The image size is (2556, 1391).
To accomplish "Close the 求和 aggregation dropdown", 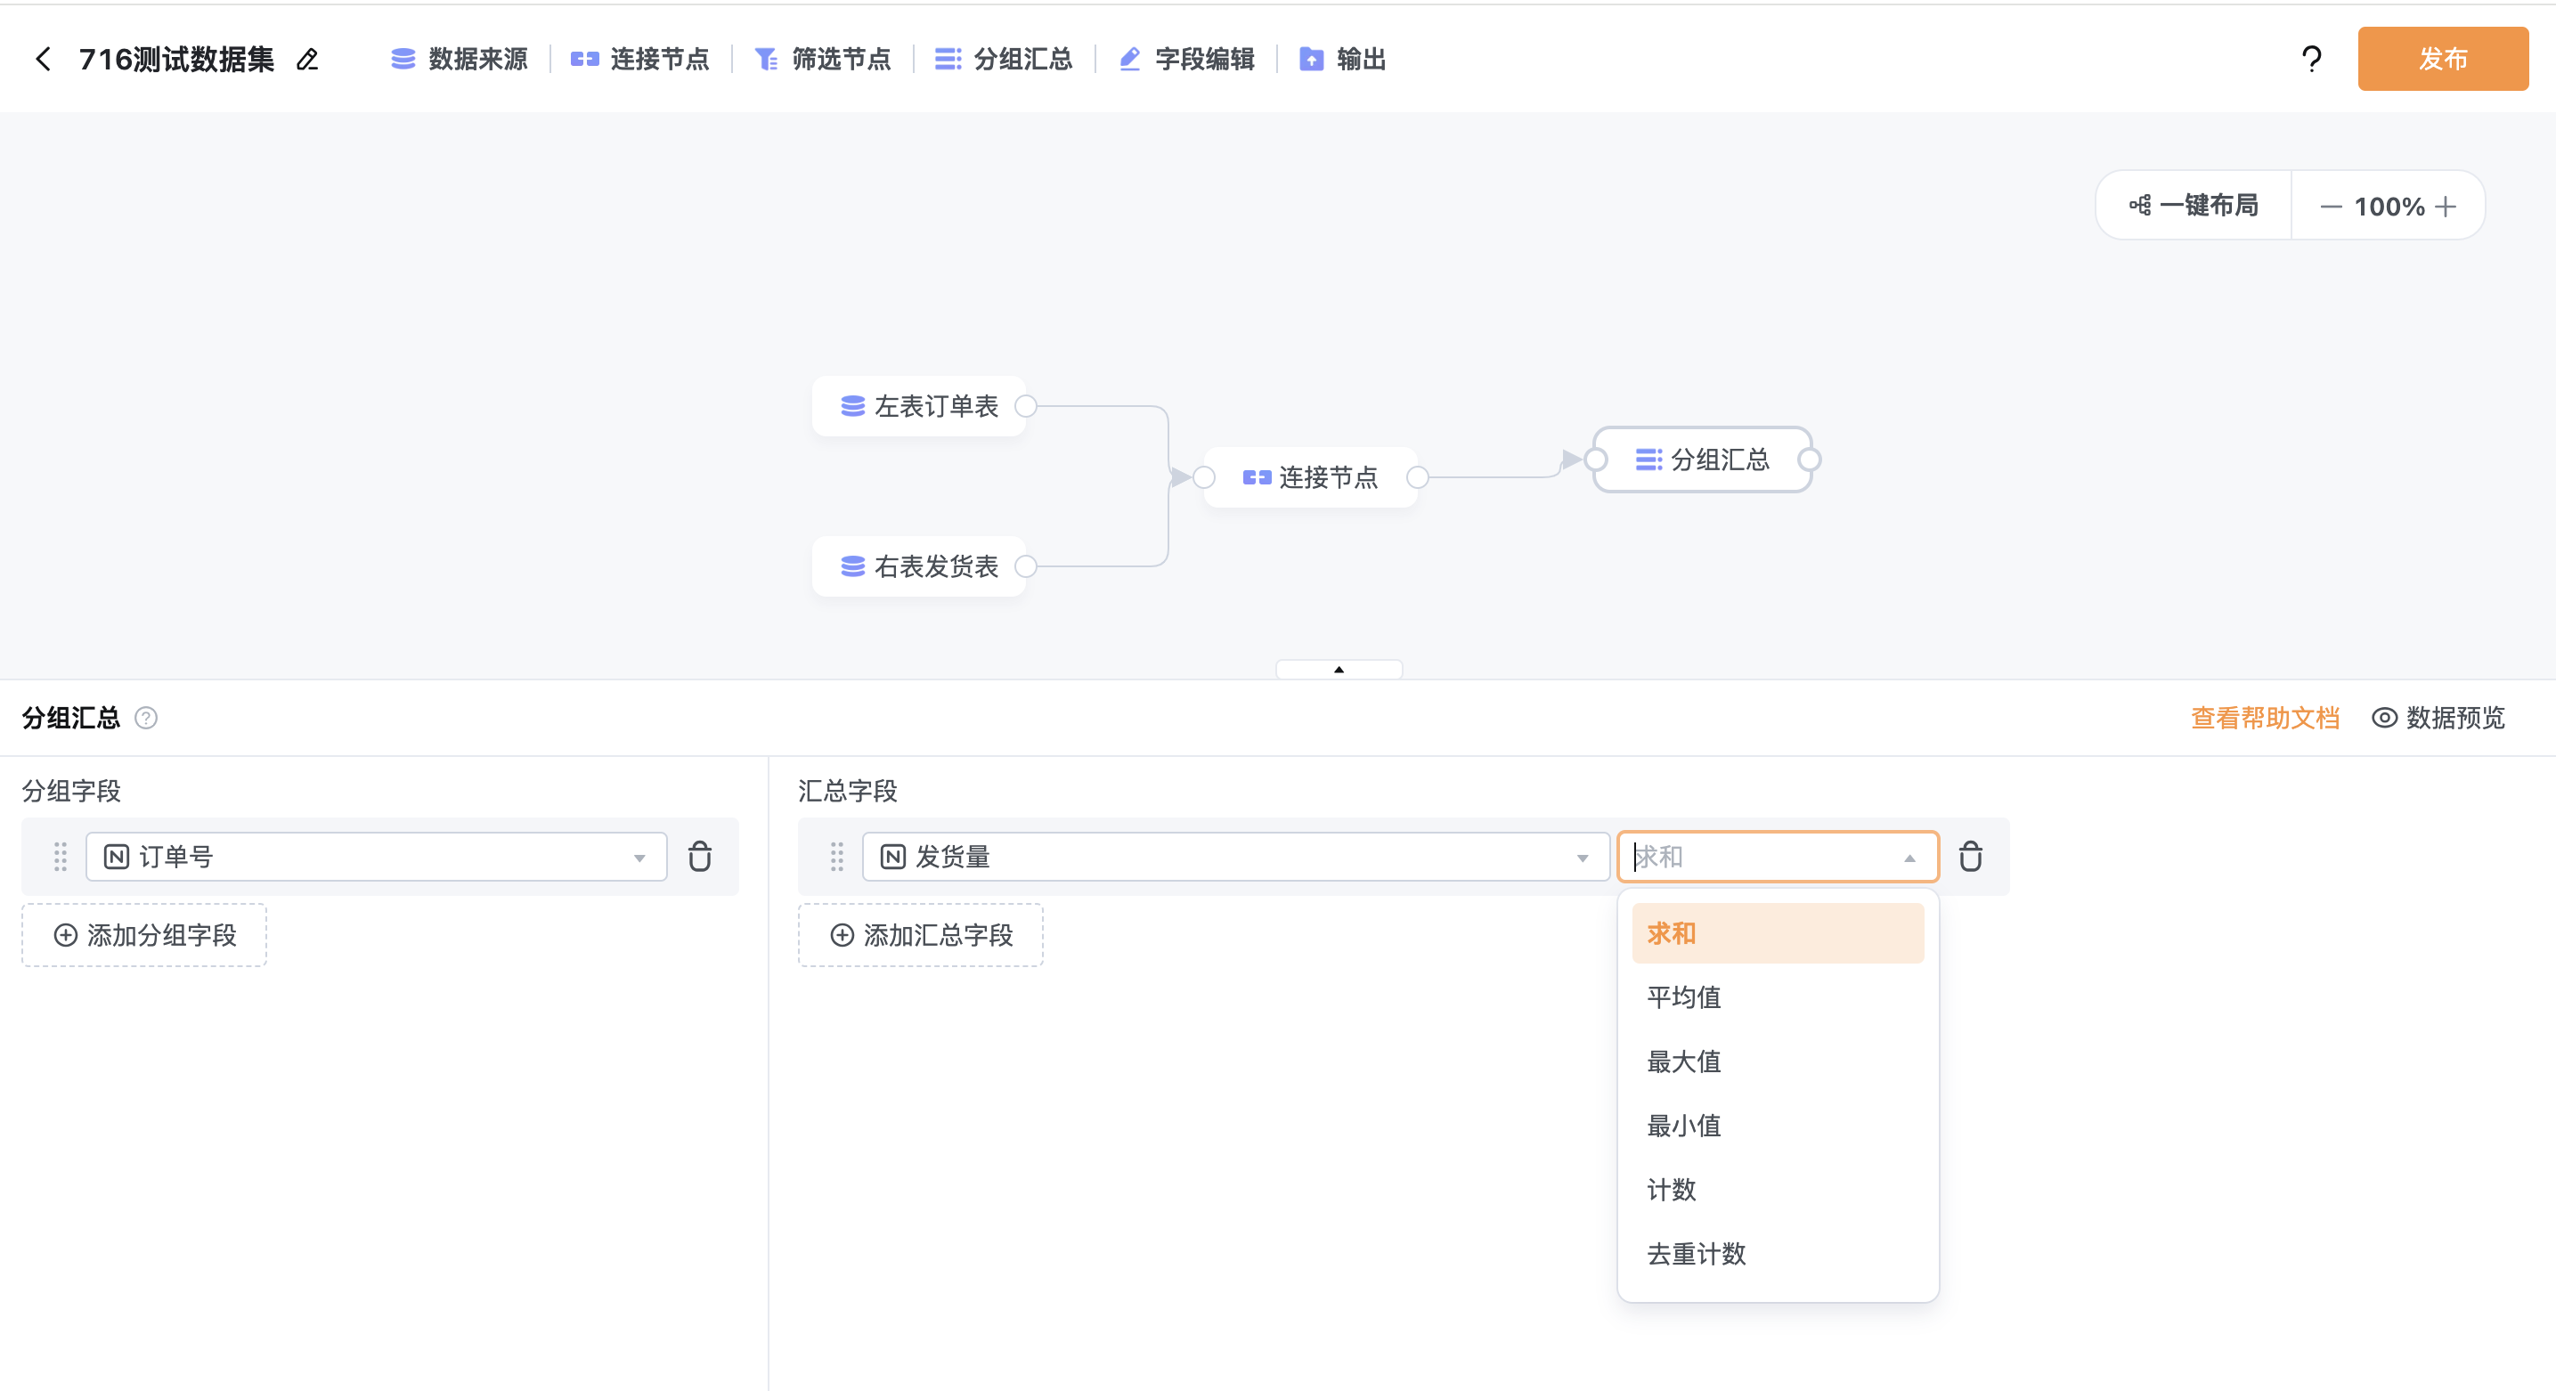I will click(x=1777, y=856).
